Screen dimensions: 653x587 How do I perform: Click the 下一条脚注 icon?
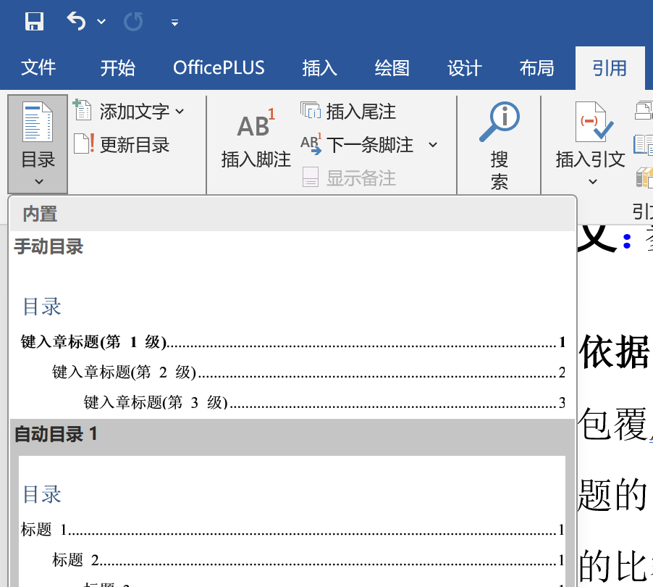click(x=311, y=143)
